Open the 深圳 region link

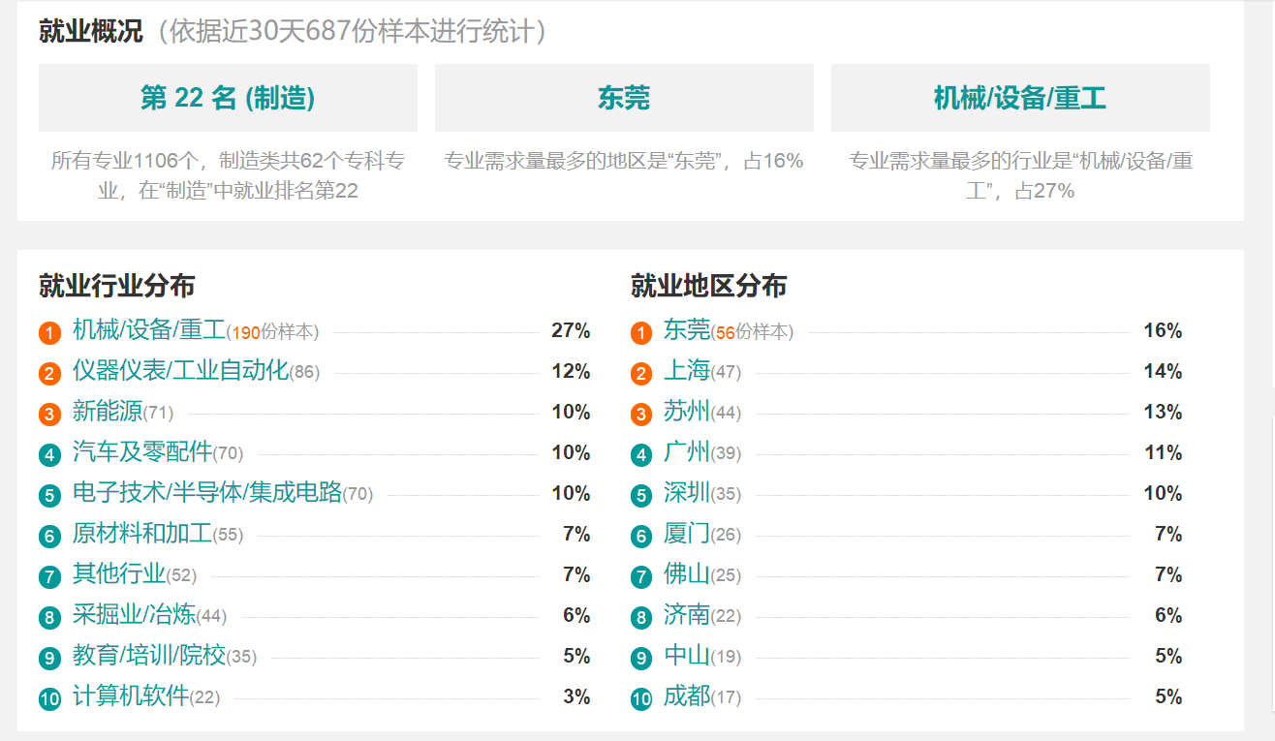click(x=687, y=493)
